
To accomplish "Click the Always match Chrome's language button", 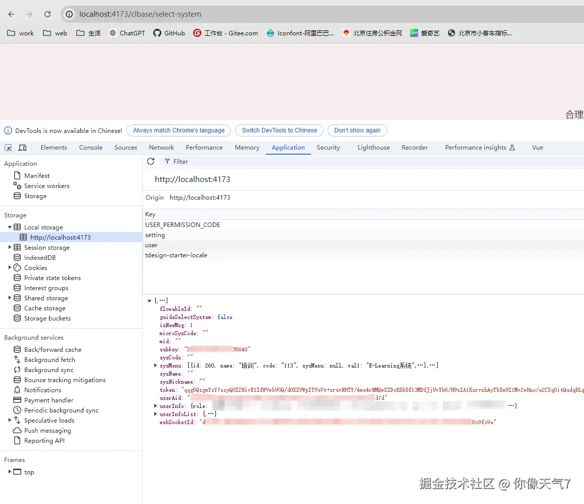I will 178,130.
